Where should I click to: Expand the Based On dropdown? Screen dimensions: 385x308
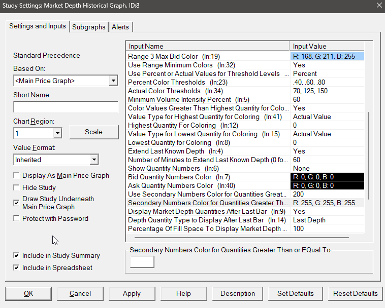[113, 81]
